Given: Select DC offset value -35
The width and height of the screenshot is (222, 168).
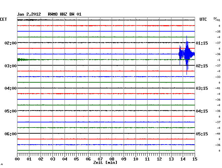Looking at the screenshot, I should click(218, 32).
